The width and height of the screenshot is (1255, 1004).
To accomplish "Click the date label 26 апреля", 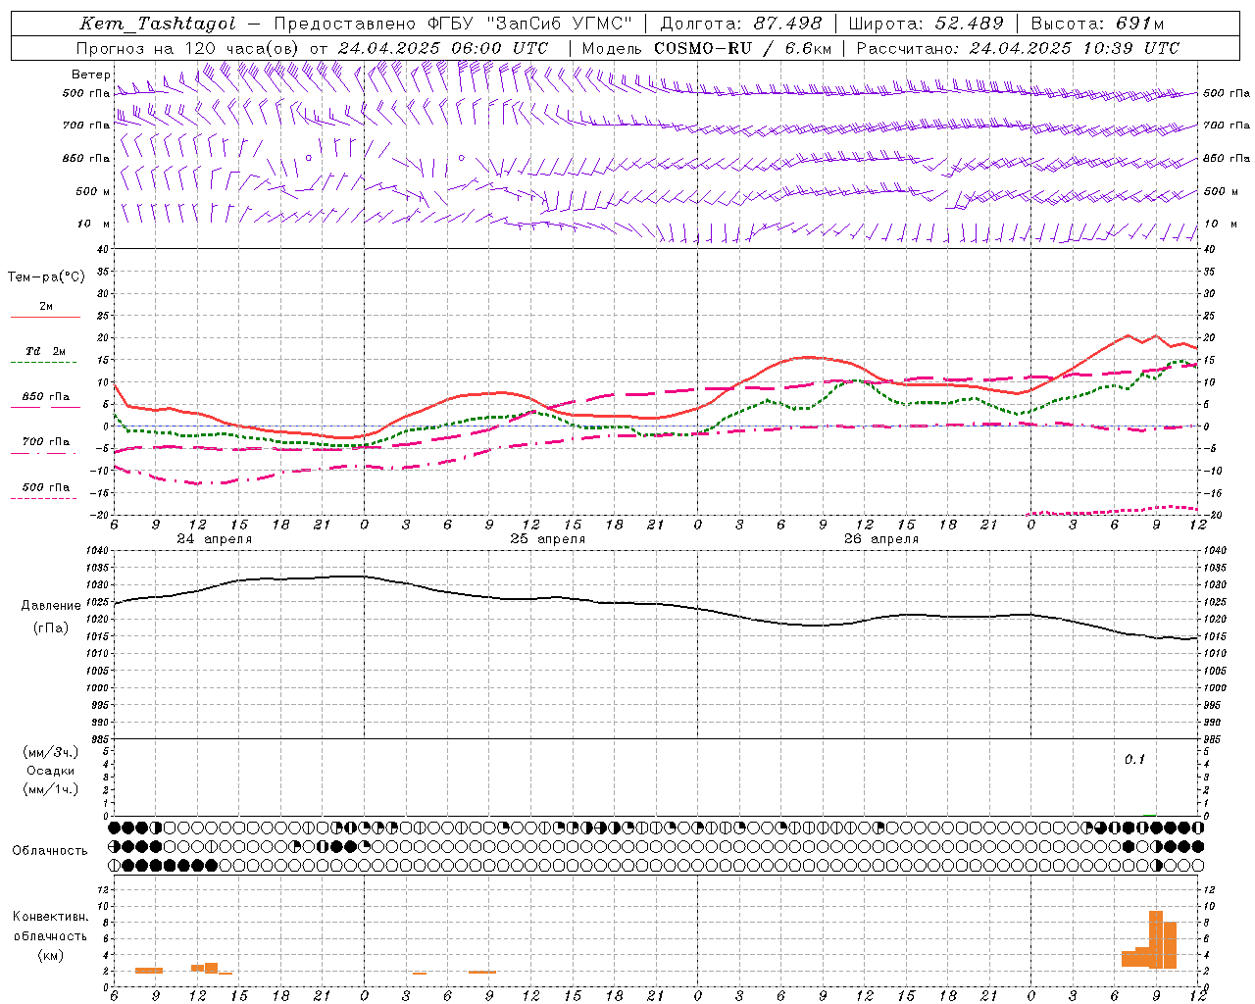I will (x=880, y=539).
